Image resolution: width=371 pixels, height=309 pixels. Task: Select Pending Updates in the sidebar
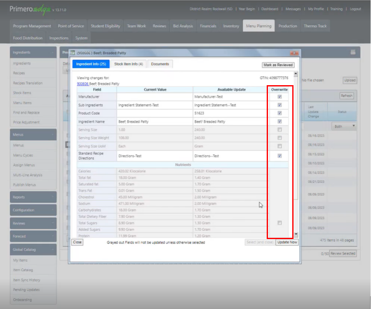pos(26,290)
